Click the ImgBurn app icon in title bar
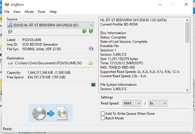 coord(7,5)
